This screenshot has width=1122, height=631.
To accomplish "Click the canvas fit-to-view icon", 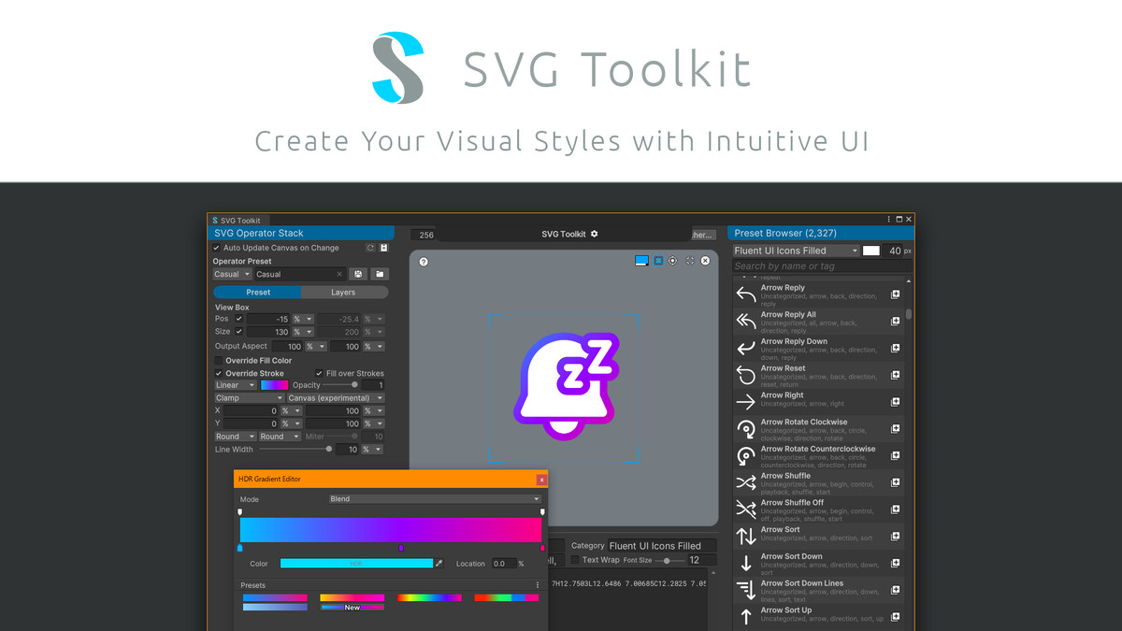I will tap(690, 261).
